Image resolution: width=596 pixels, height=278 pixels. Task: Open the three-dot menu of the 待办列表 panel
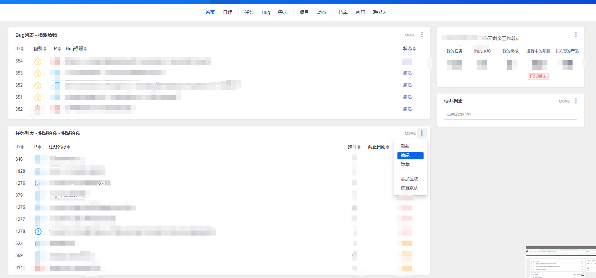tap(576, 101)
